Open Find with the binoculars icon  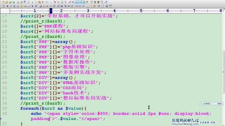tap(55, 2)
